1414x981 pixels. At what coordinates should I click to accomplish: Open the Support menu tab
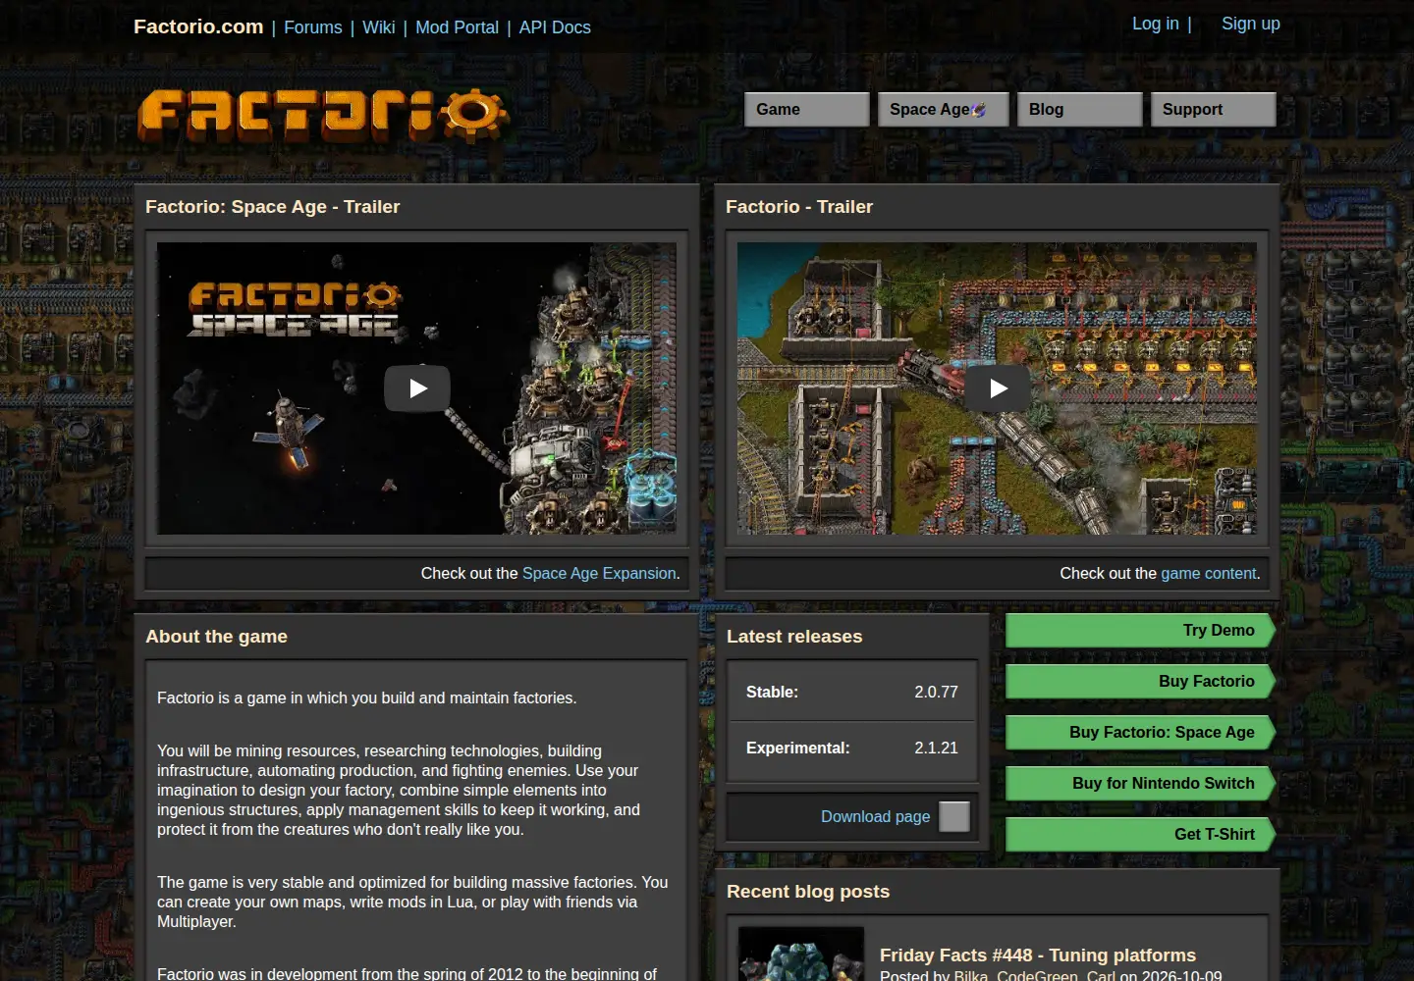[x=1214, y=110]
